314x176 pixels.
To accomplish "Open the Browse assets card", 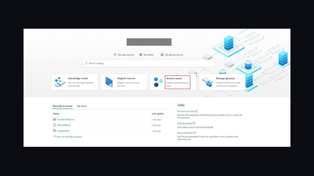I will (173, 82).
